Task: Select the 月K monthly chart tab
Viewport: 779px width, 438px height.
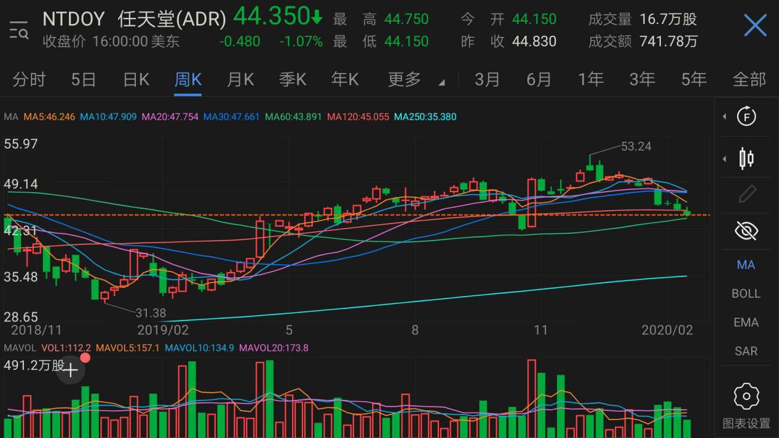Action: [x=239, y=79]
